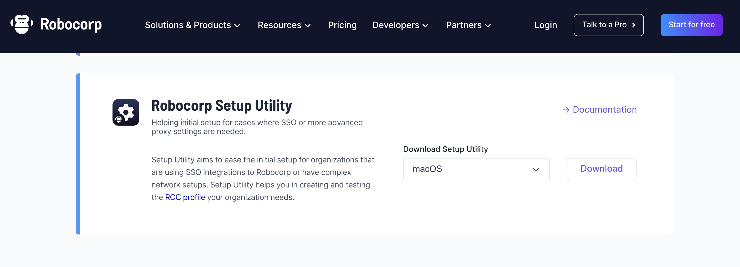Open the Solutions & Products menu
This screenshot has width=740, height=267.
pos(192,25)
